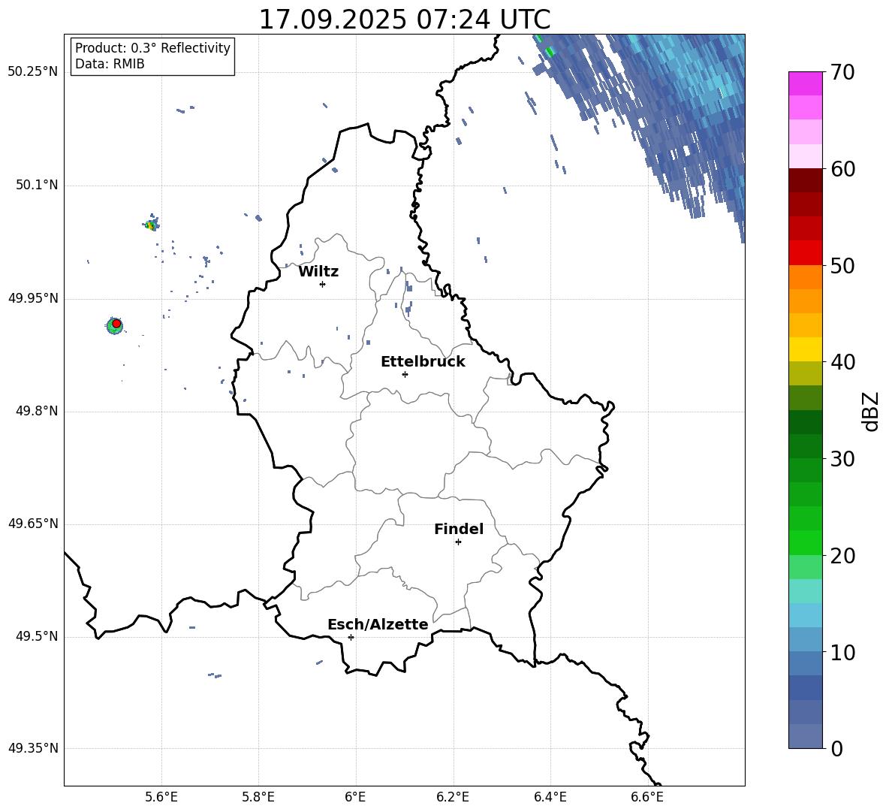
Task: Click the dark maroon swatch just below 60
Action: click(805, 181)
